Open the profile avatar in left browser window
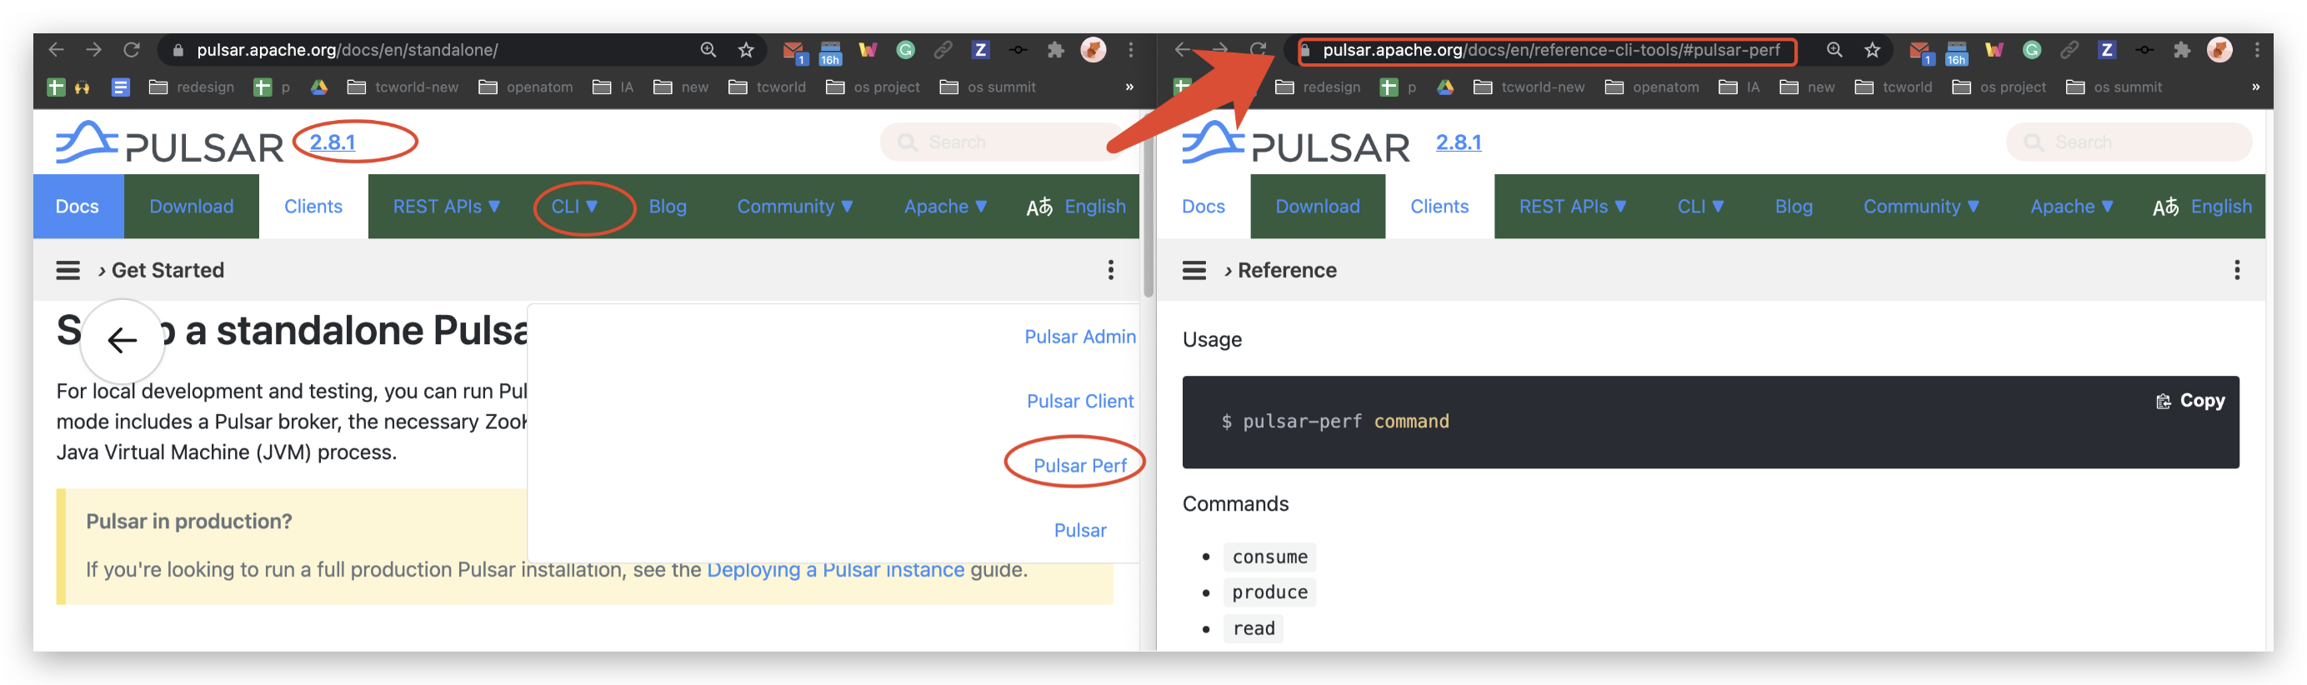This screenshot has width=2307, height=685. [x=1093, y=50]
